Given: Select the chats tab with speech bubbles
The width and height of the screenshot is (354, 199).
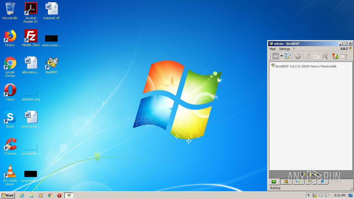Looking at the screenshot, I should (x=298, y=182).
